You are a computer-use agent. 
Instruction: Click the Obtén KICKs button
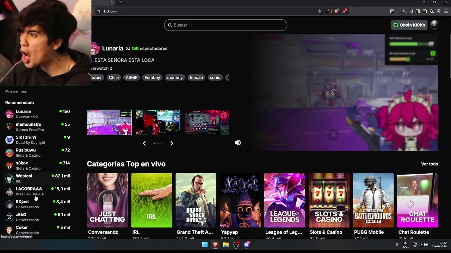409,25
